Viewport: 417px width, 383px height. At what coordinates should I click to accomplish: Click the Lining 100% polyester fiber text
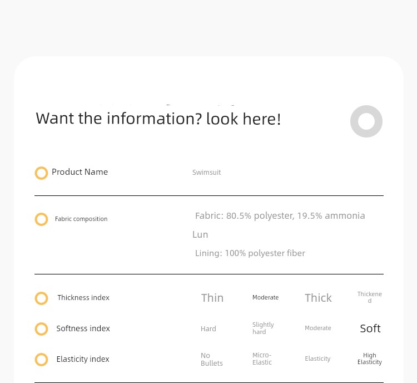(250, 253)
